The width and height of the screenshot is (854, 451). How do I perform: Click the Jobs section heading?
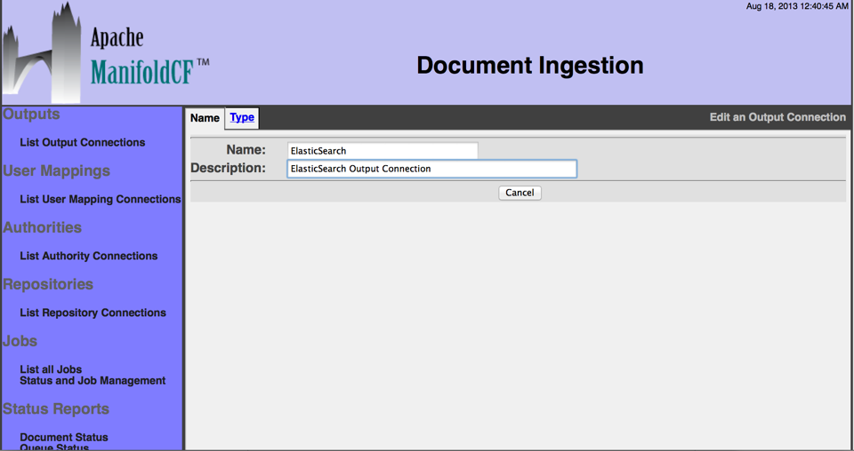20,341
